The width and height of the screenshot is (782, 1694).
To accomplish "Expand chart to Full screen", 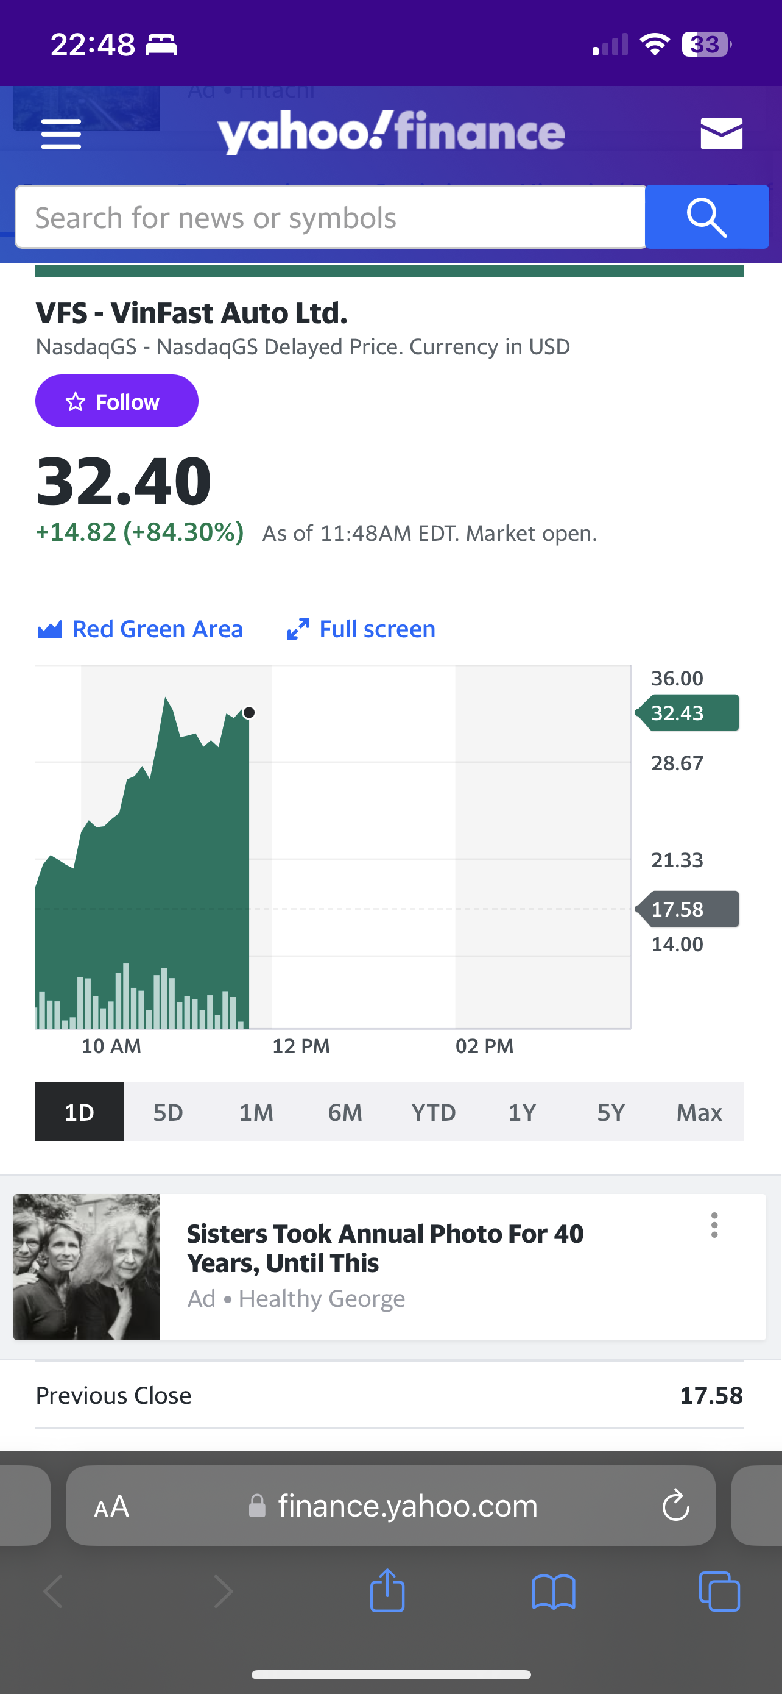I will (x=362, y=629).
